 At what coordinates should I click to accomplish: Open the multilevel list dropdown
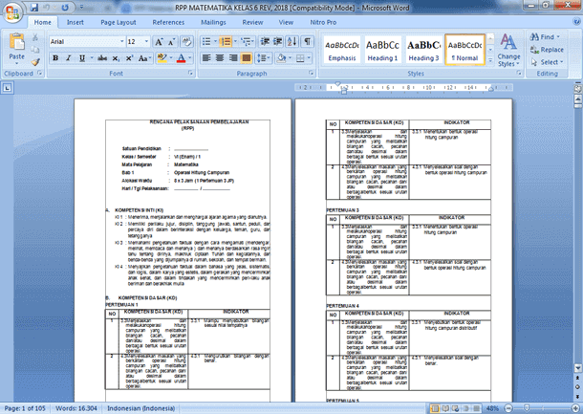(x=247, y=42)
